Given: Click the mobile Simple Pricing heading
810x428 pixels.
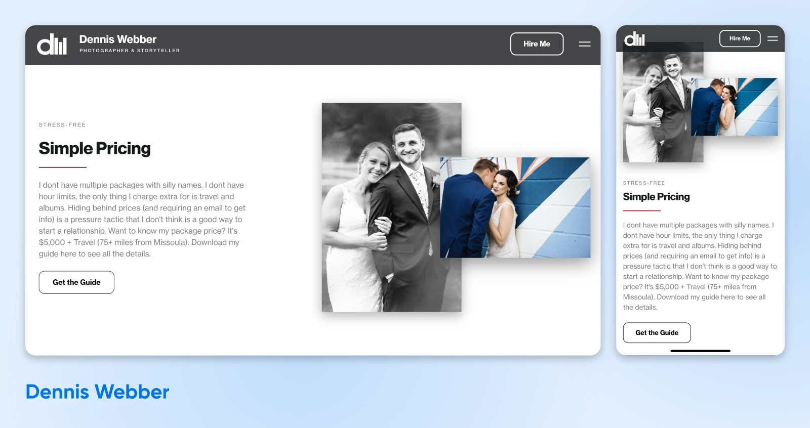Looking at the screenshot, I should tap(656, 197).
